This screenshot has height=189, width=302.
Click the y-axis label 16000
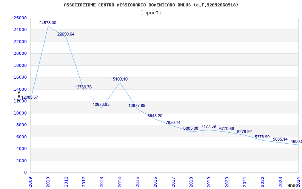pos(20,77)
